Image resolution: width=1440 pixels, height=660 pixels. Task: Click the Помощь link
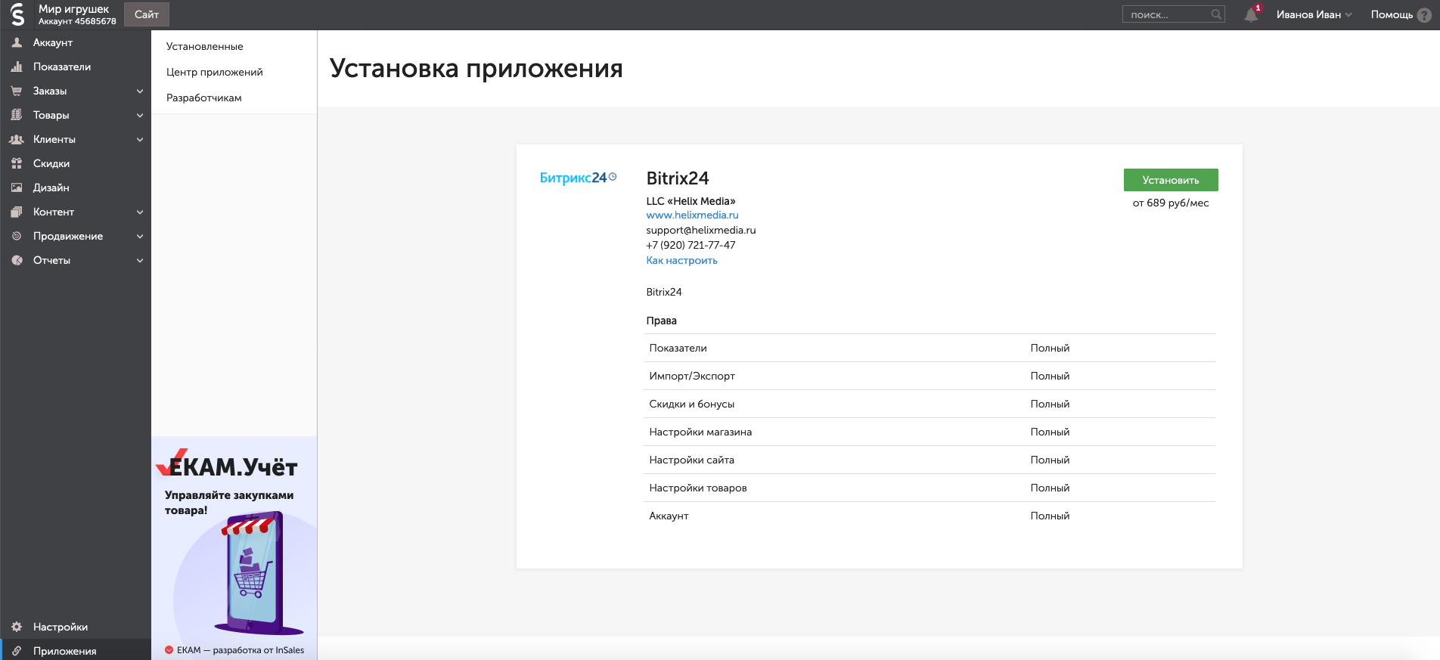pos(1392,14)
